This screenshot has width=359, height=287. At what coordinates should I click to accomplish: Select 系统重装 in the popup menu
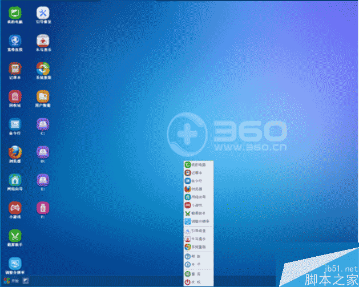(196, 247)
